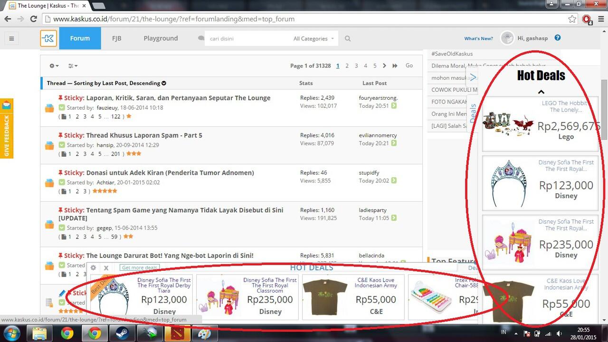Open Paint from the taskbar
Viewport: 608px width, 342px height.
[205, 333]
